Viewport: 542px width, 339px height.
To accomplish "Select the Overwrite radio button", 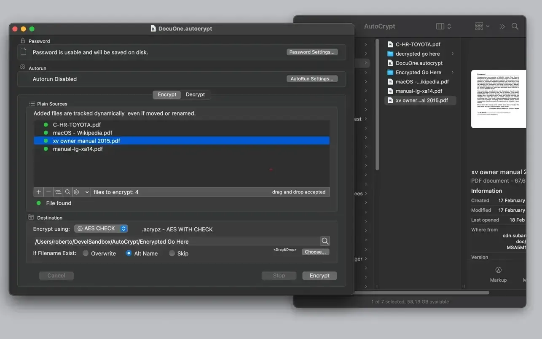I will click(86, 253).
